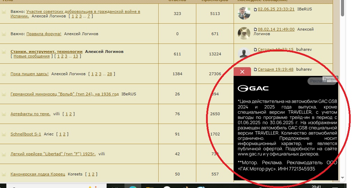Viewport: 357px width, 188px height.
Task: Open last message link 02.06.25 23:33:21
Action: pyautogui.click(x=276, y=9)
